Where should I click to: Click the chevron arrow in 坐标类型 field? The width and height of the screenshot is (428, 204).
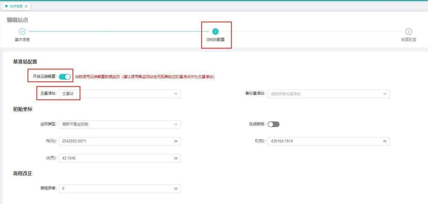point(176,125)
